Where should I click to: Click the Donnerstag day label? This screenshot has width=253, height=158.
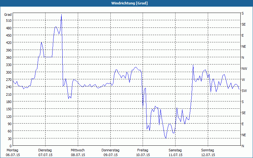click(110, 150)
